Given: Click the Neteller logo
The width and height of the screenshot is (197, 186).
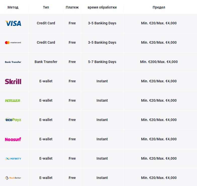Looking at the screenshot, I should tap(13, 101).
